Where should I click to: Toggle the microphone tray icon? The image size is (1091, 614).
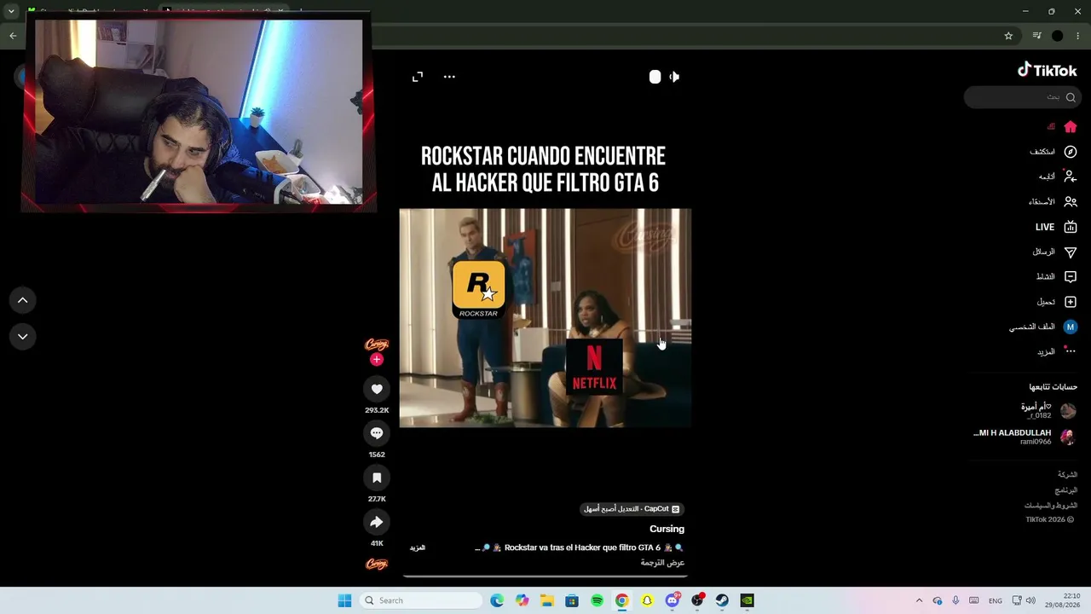(x=955, y=600)
